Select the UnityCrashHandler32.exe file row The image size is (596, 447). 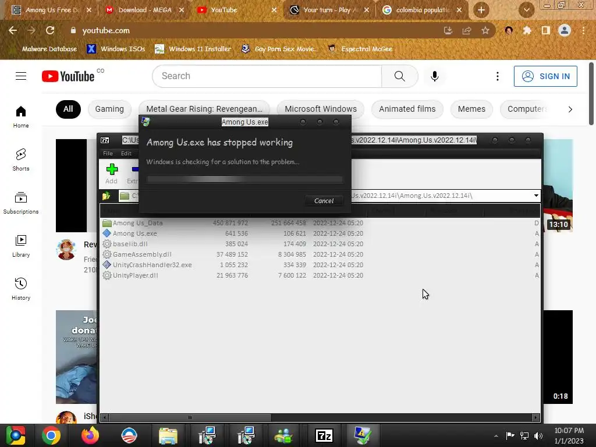[x=320, y=265]
